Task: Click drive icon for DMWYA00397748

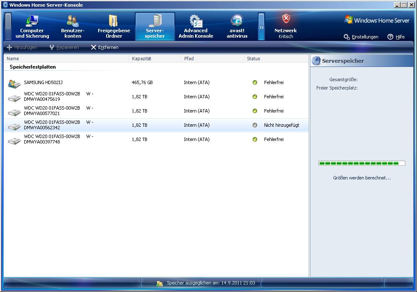Action: pyautogui.click(x=14, y=141)
